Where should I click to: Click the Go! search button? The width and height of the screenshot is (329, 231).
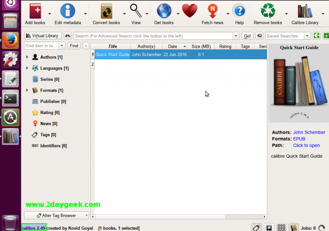coord(247,36)
